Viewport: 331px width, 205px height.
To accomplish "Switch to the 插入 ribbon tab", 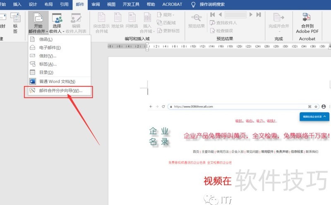I will (17, 4).
